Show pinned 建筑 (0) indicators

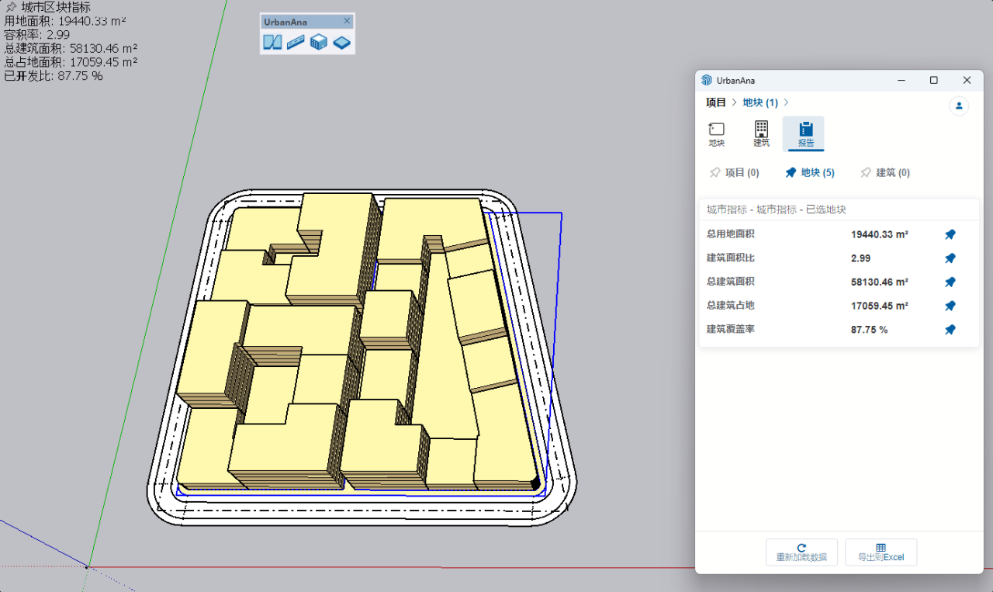884,173
